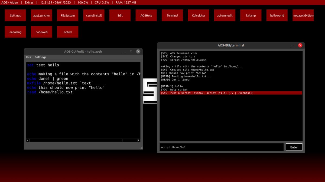Launch the failamp tile
This screenshot has height=182, width=325.
pos(251,15)
